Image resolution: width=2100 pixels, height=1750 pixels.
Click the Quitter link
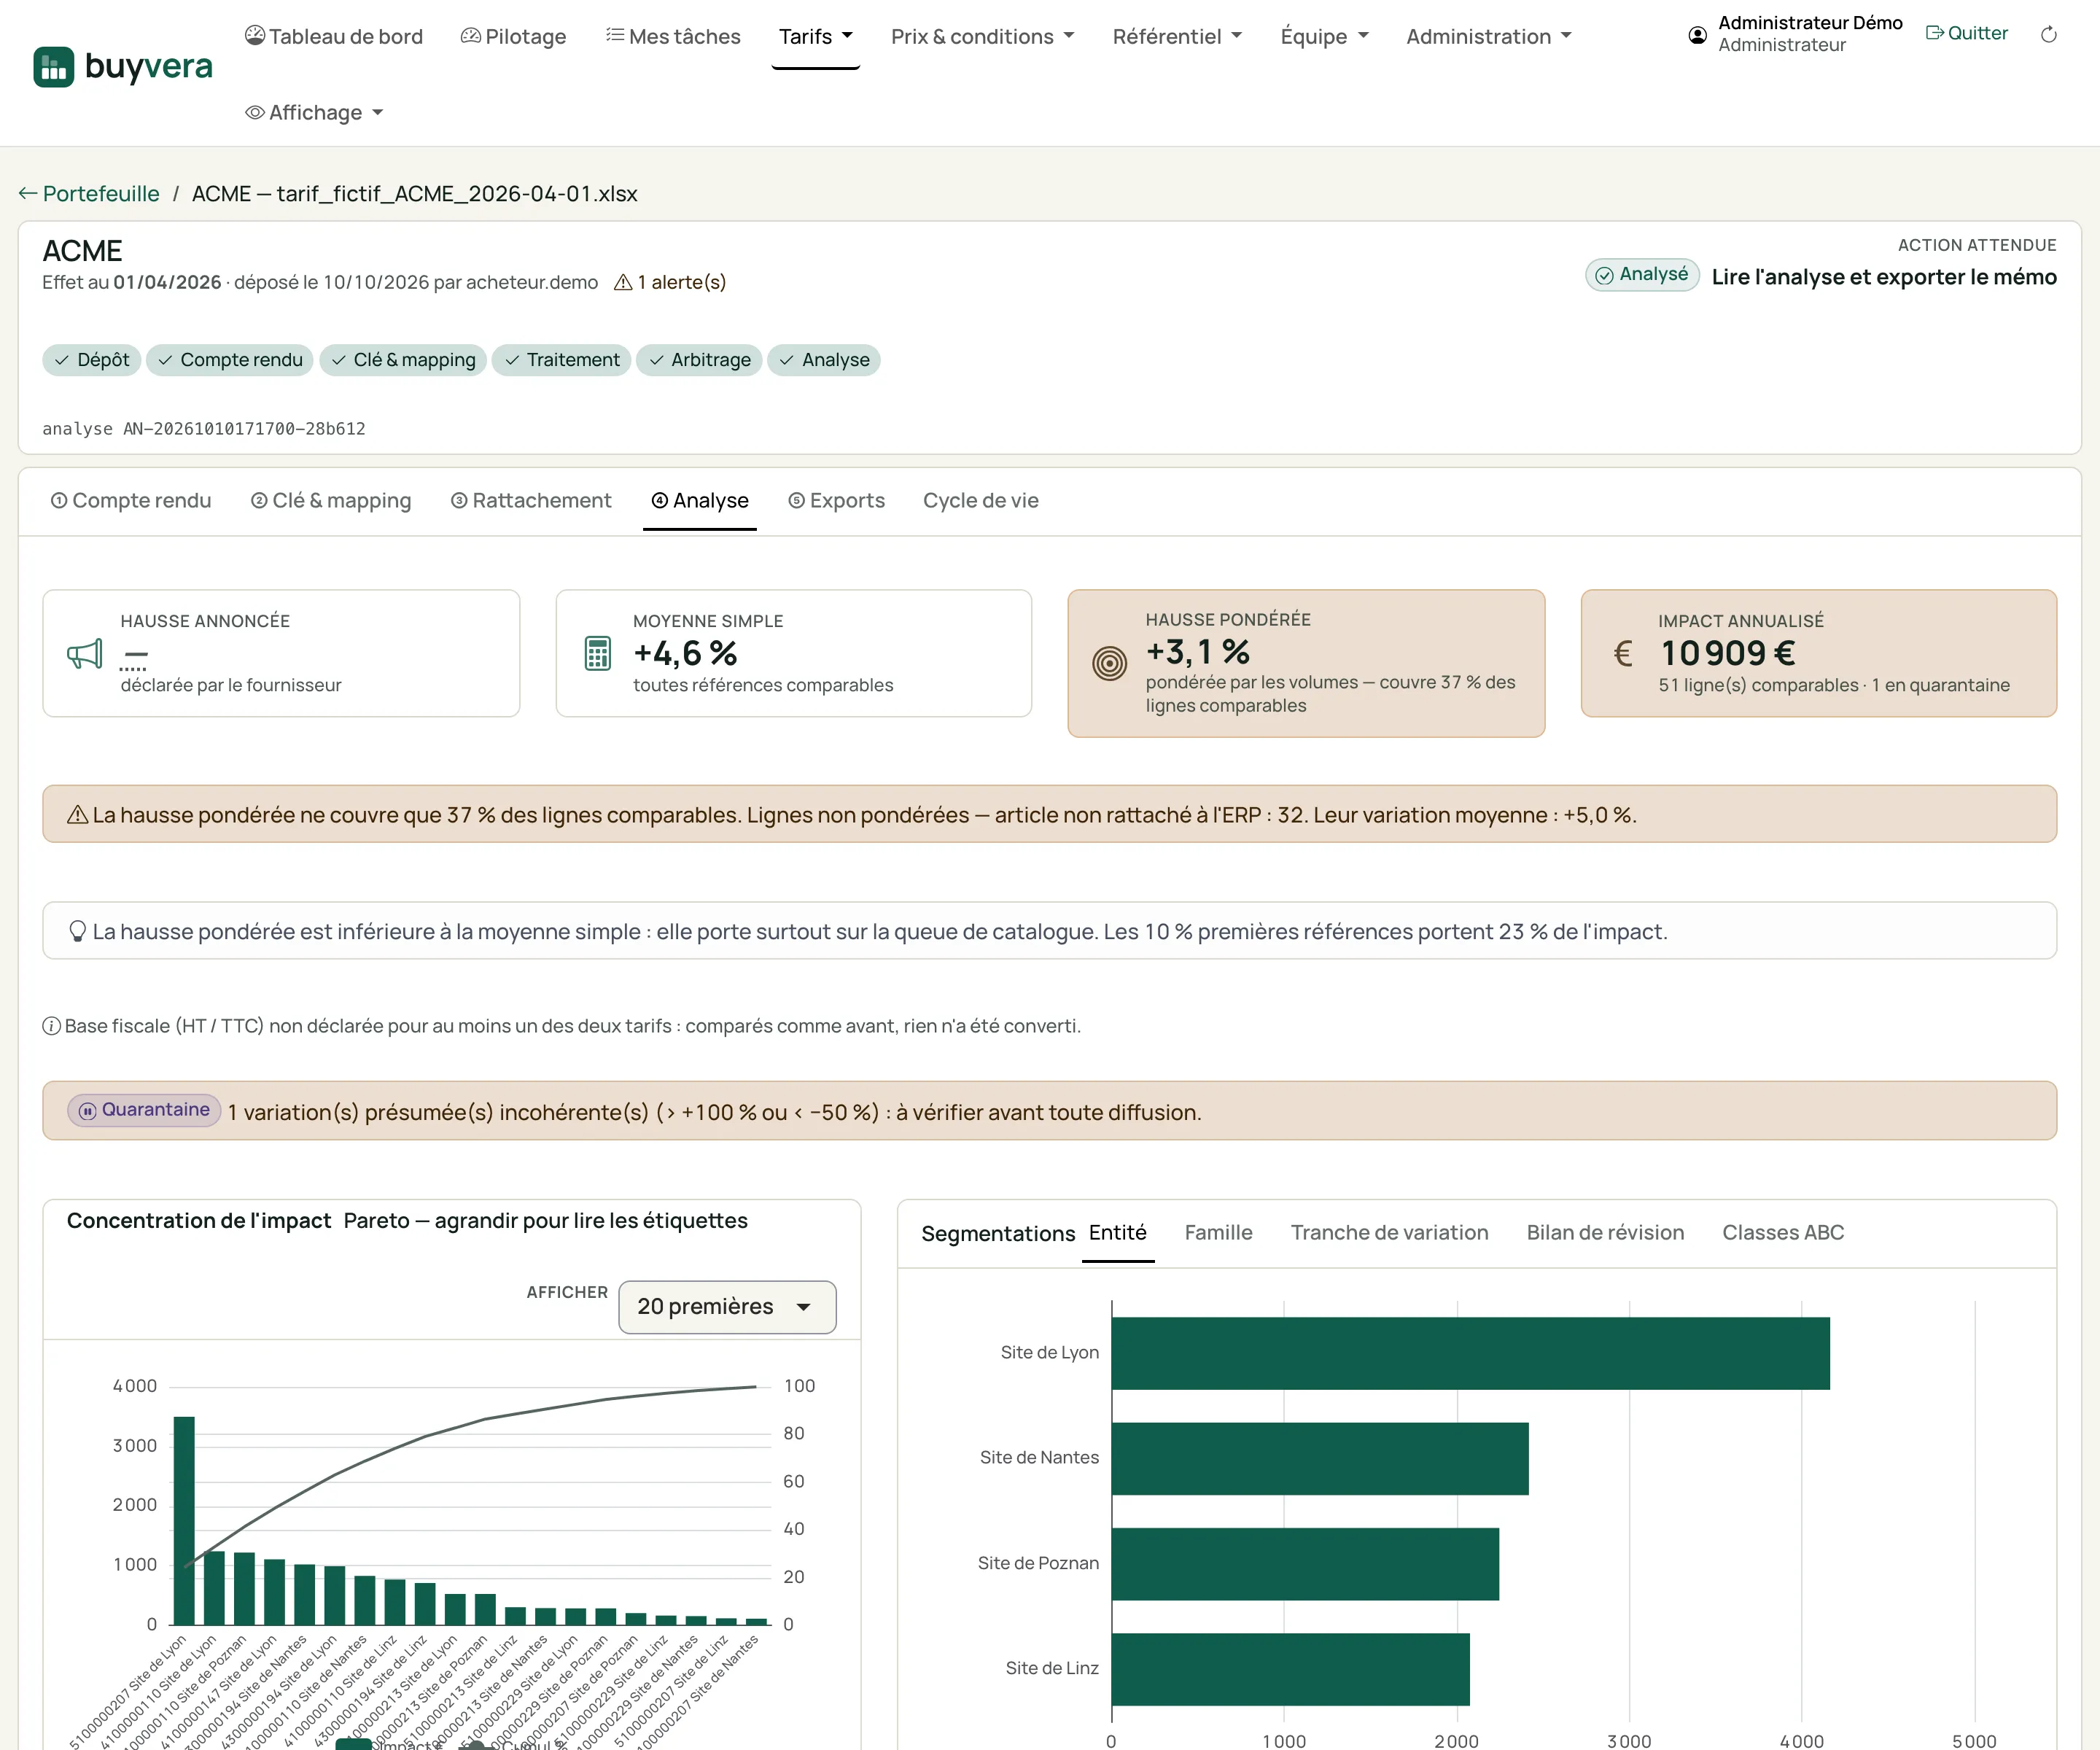(x=1966, y=33)
